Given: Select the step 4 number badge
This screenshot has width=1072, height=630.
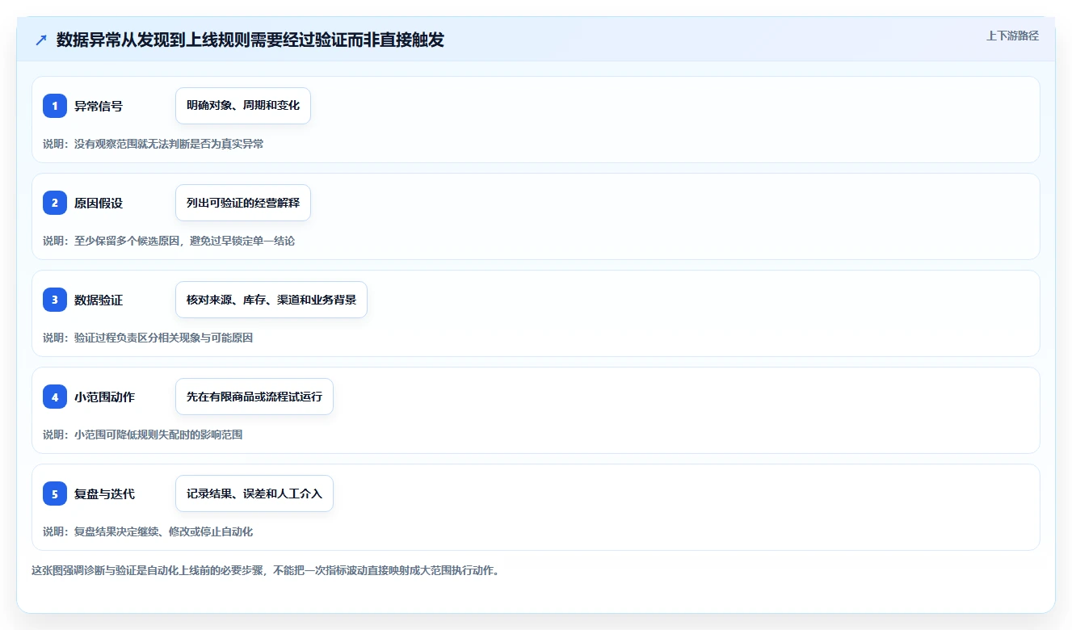Looking at the screenshot, I should click(x=55, y=397).
